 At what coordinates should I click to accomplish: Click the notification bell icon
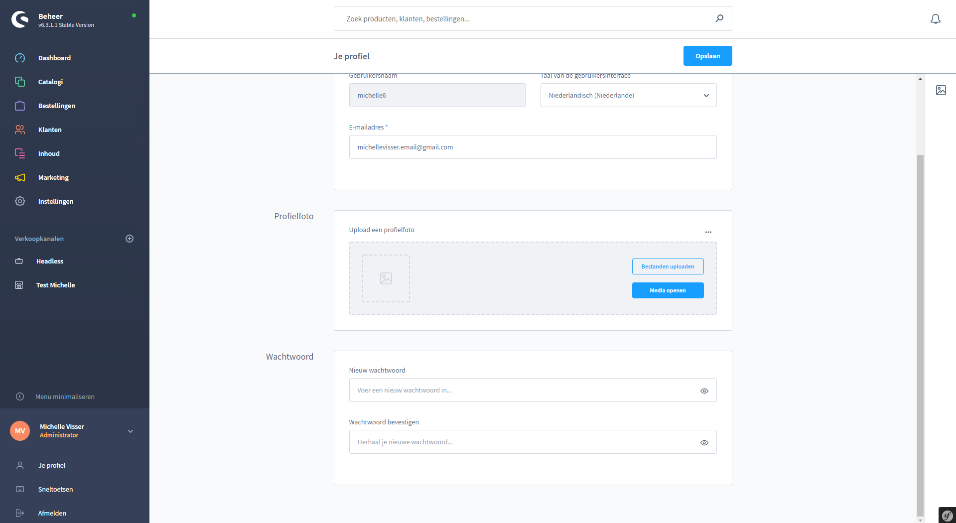pyautogui.click(x=935, y=19)
